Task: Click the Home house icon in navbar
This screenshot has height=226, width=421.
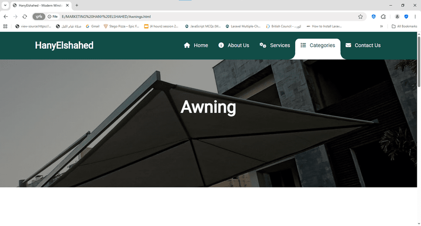Action: [x=187, y=45]
